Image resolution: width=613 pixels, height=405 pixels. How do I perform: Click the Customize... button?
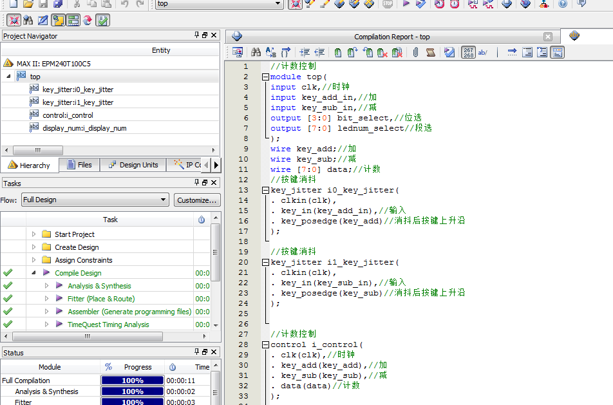(196, 200)
